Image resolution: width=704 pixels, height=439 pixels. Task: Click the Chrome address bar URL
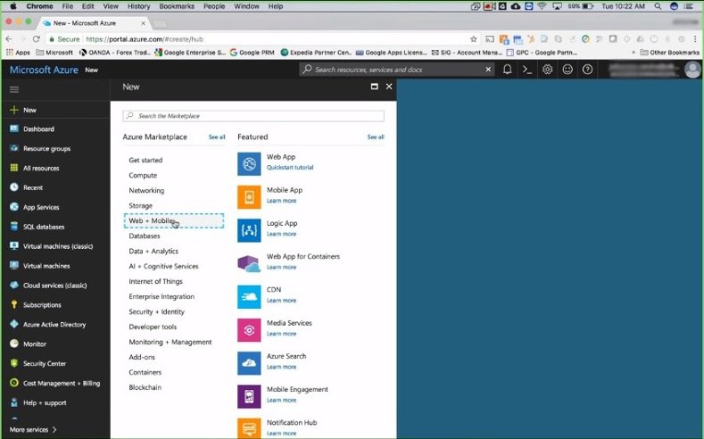point(145,39)
